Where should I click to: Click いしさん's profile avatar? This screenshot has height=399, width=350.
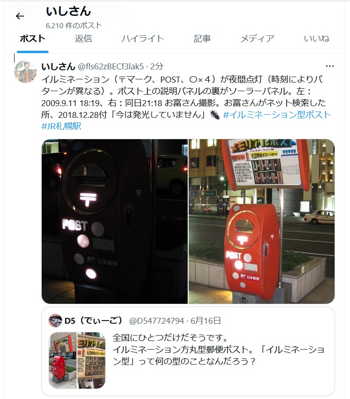tap(25, 72)
